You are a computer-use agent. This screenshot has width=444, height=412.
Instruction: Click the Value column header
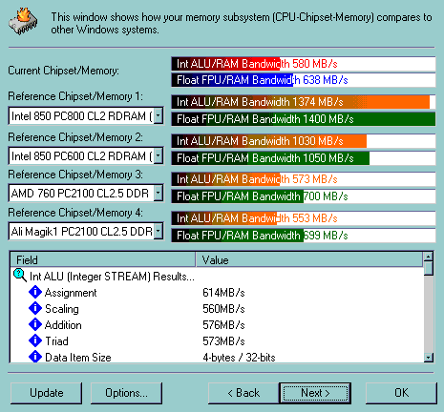pyautogui.click(x=309, y=260)
